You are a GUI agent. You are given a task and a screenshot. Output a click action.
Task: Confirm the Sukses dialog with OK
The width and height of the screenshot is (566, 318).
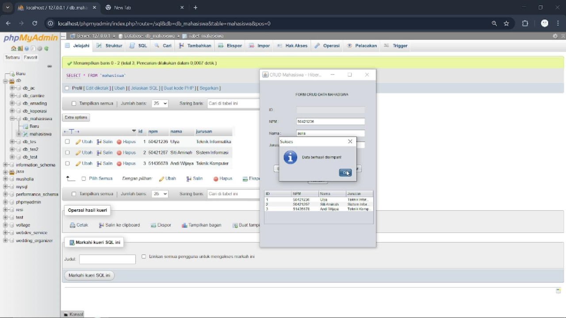coord(345,173)
